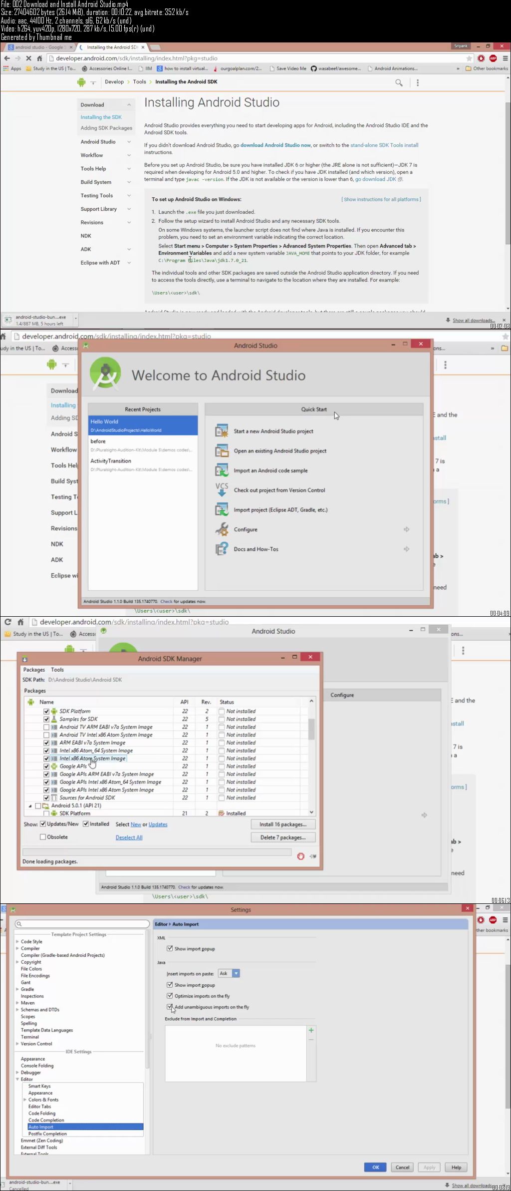The width and height of the screenshot is (511, 1191).
Task: Click the Settings dialog search field magnifier
Action: [19, 924]
